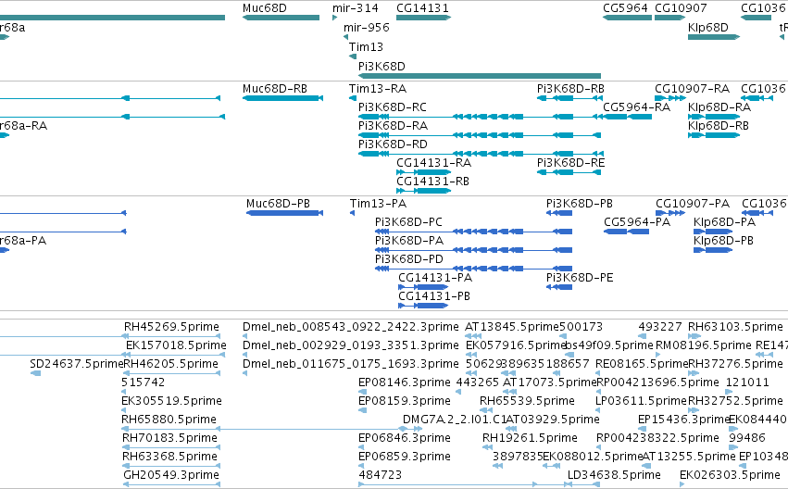Click the 'Dmel_neb_008543_0922_2422.3prime' label
The height and width of the screenshot is (489, 788).
click(x=351, y=327)
